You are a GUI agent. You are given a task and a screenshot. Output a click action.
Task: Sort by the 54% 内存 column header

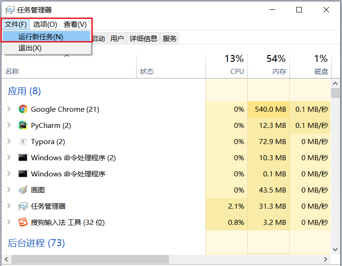[269, 66]
